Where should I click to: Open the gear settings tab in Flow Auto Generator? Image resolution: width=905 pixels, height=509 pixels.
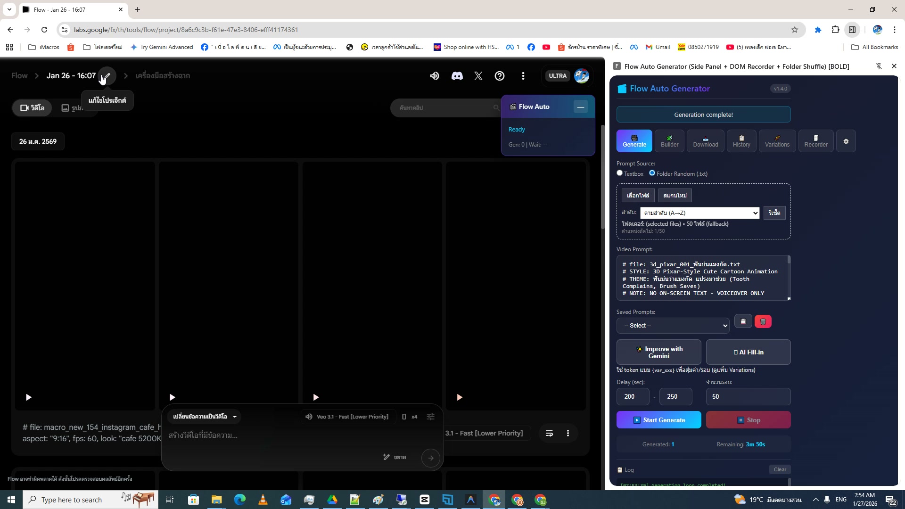[846, 141]
